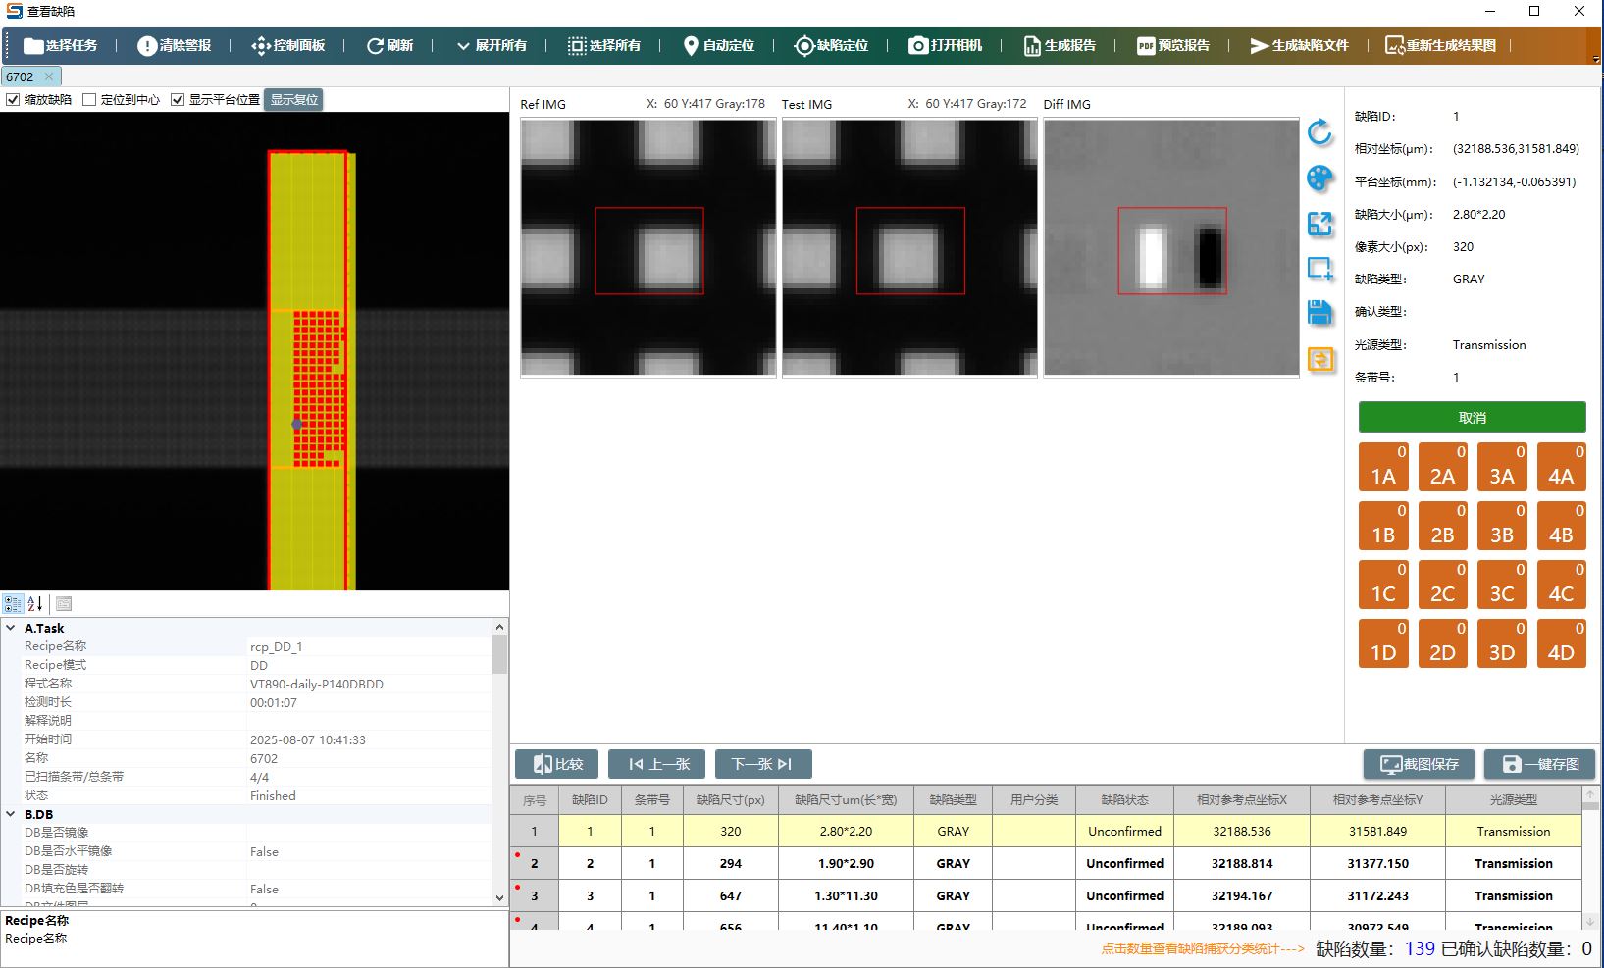Switch property grid to categorized view icon
Viewport: 1604px width, 968px height.
pyautogui.click(x=13, y=604)
